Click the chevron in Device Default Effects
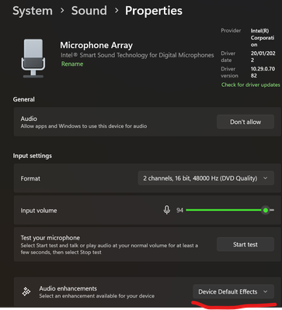This screenshot has width=282, height=310. (x=266, y=291)
